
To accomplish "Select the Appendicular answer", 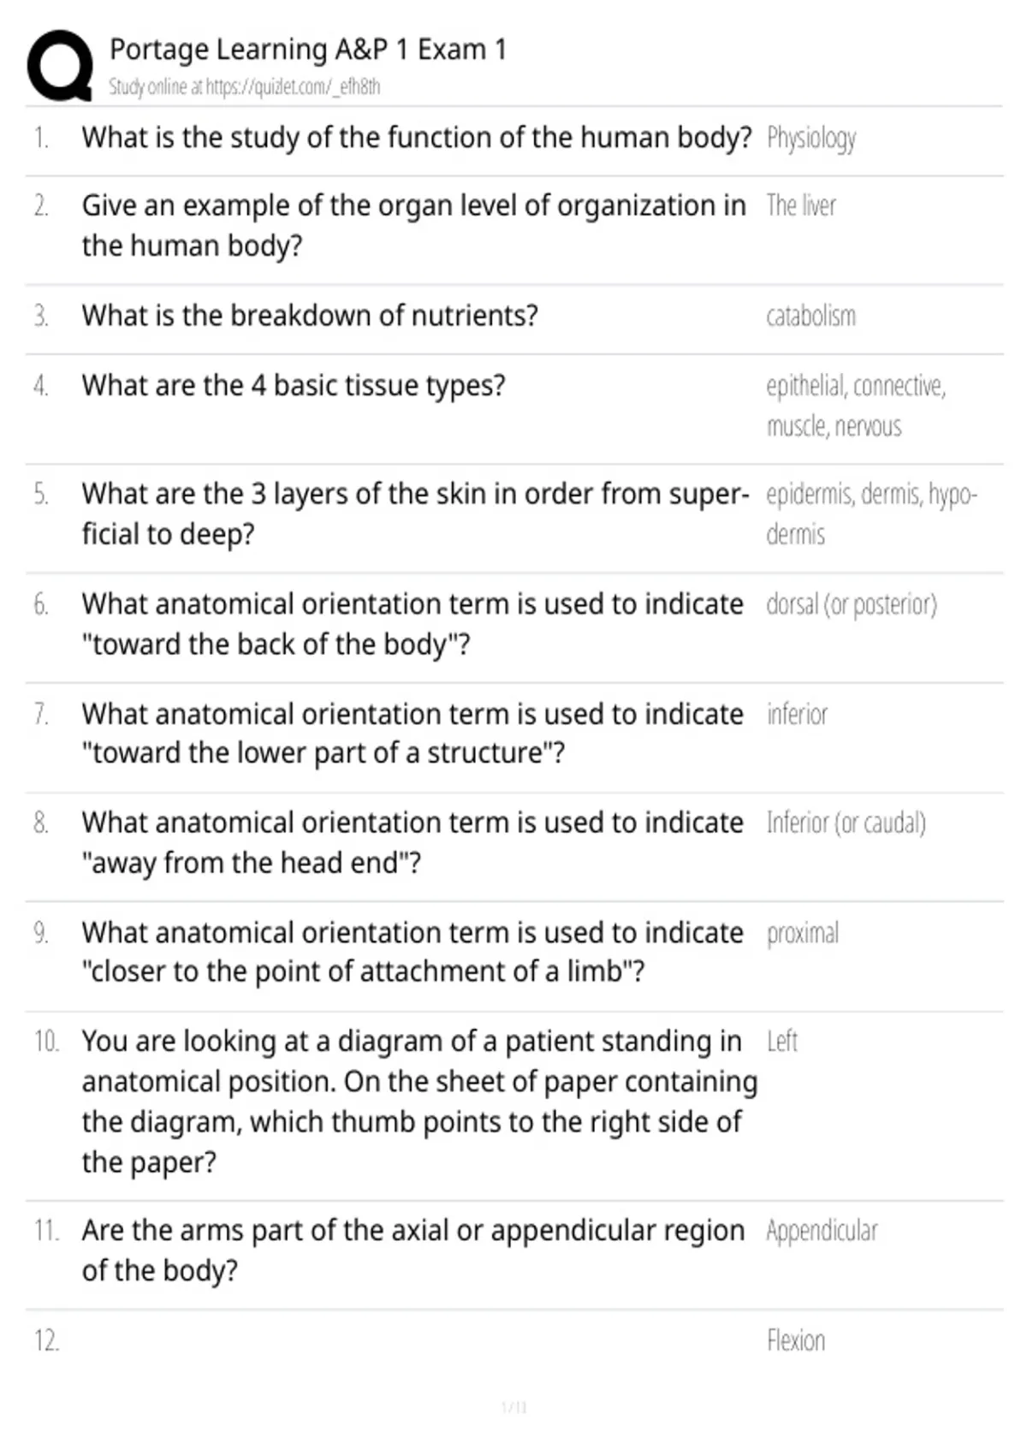I will 822,1231.
